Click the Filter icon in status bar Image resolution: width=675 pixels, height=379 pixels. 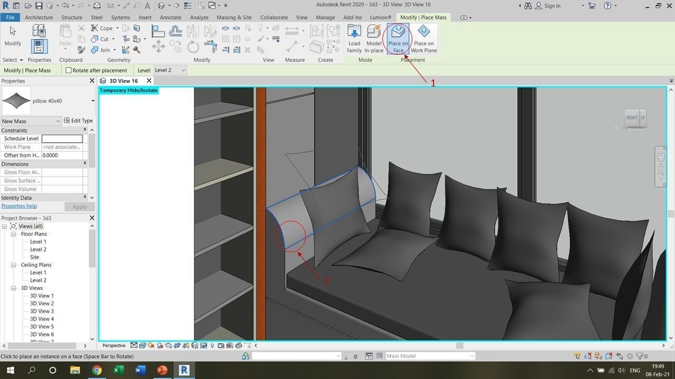(640, 356)
